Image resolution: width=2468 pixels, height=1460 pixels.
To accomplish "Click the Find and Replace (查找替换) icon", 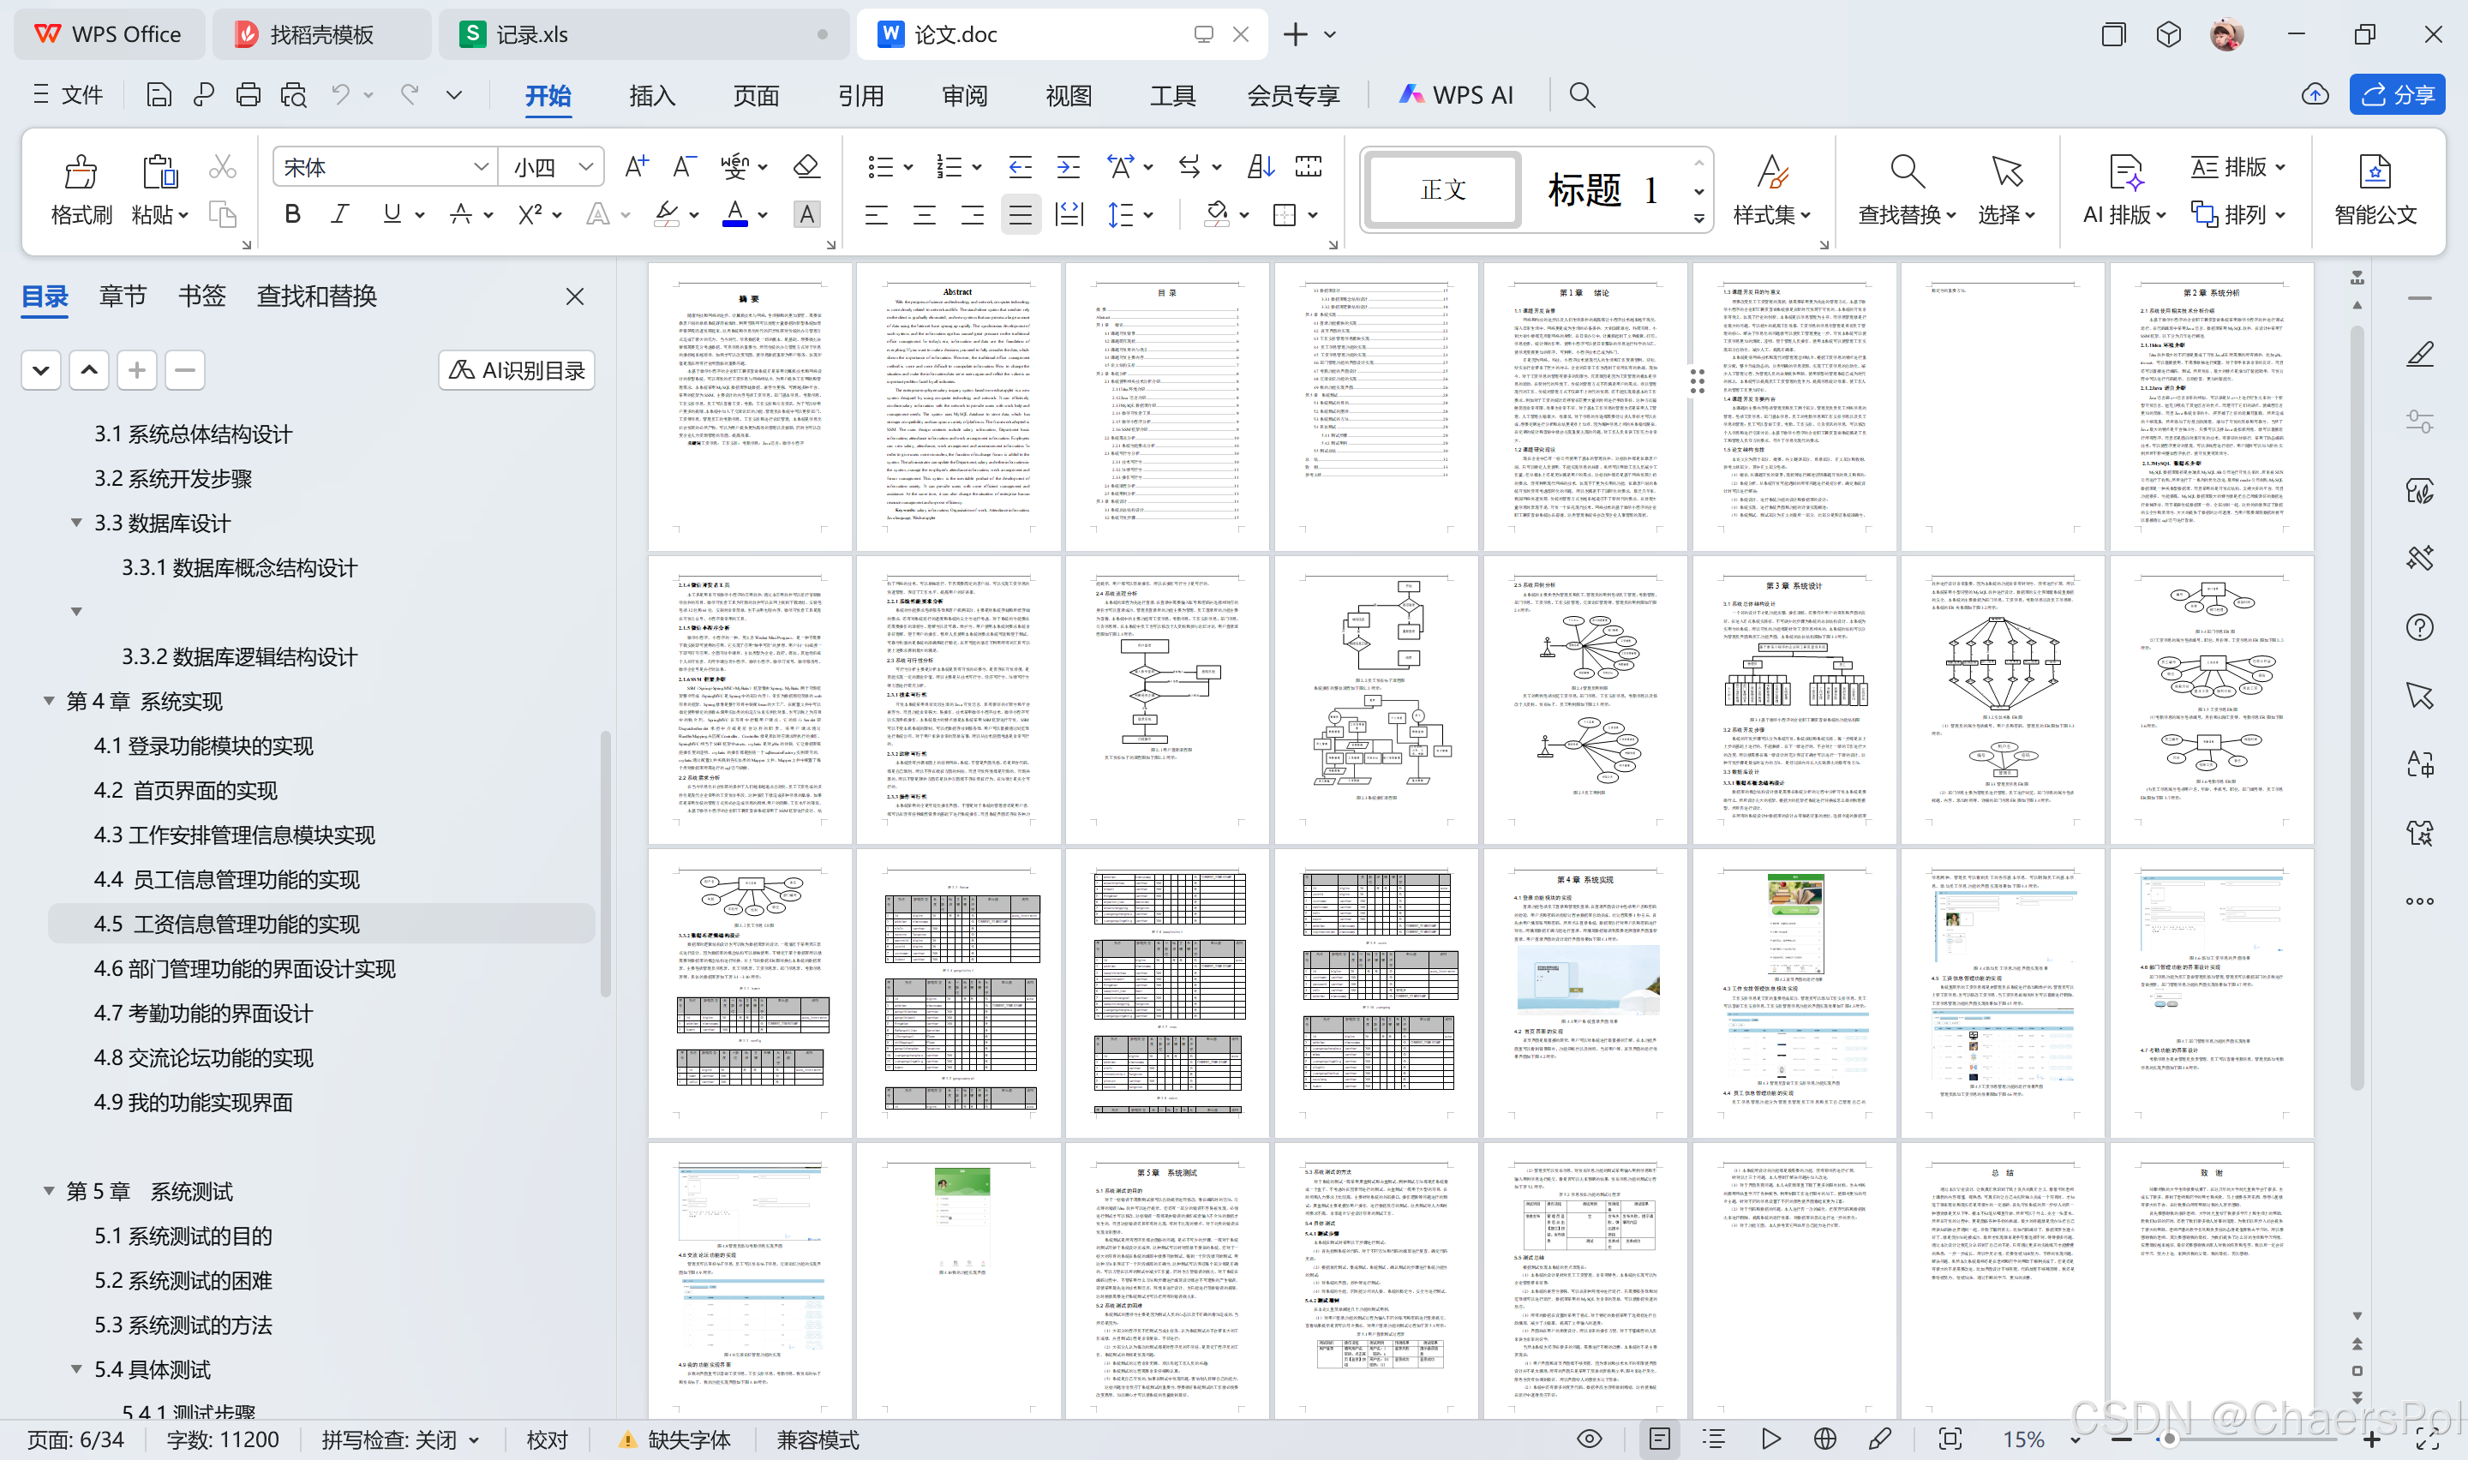I will [x=1907, y=172].
